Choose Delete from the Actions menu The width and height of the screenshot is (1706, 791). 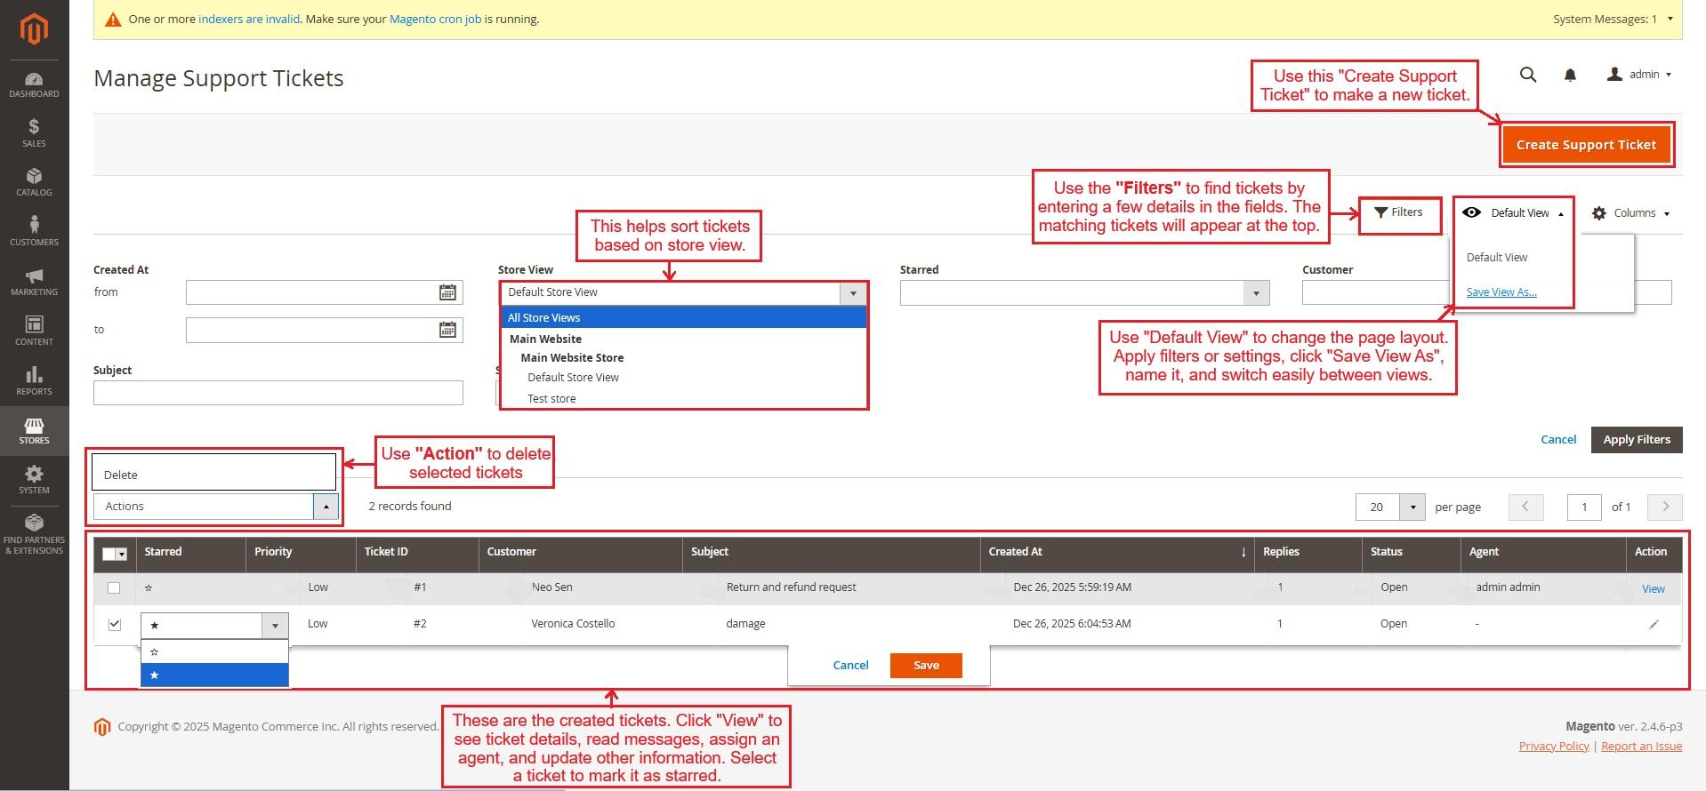(121, 475)
